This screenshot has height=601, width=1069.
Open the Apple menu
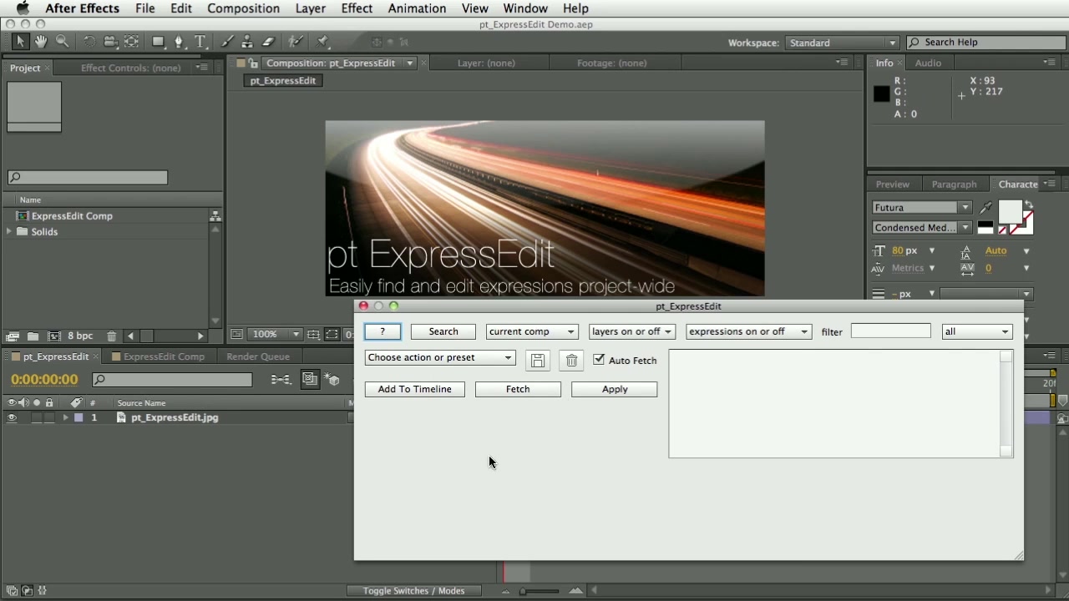pyautogui.click(x=23, y=8)
